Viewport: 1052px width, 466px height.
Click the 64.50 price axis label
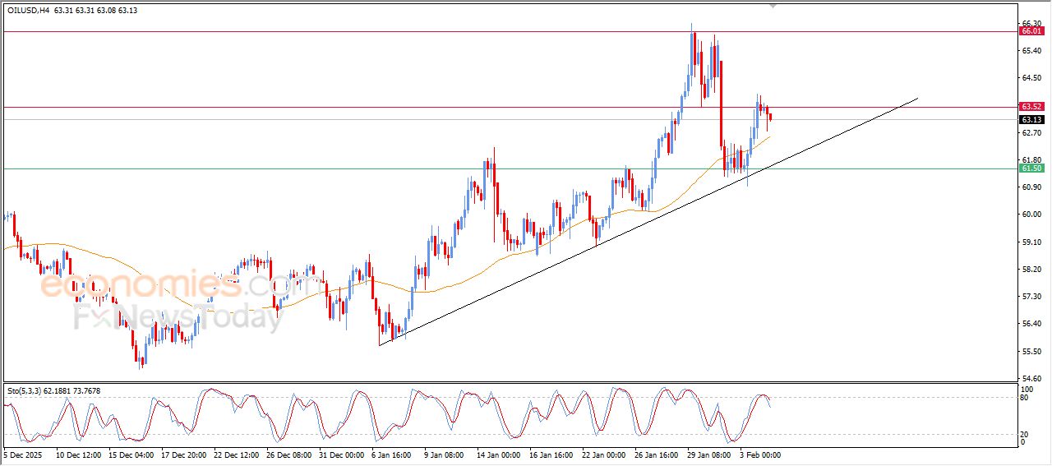point(1032,78)
